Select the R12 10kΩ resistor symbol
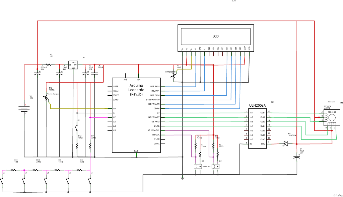Screen dimensions: 343x197 coord(77,146)
